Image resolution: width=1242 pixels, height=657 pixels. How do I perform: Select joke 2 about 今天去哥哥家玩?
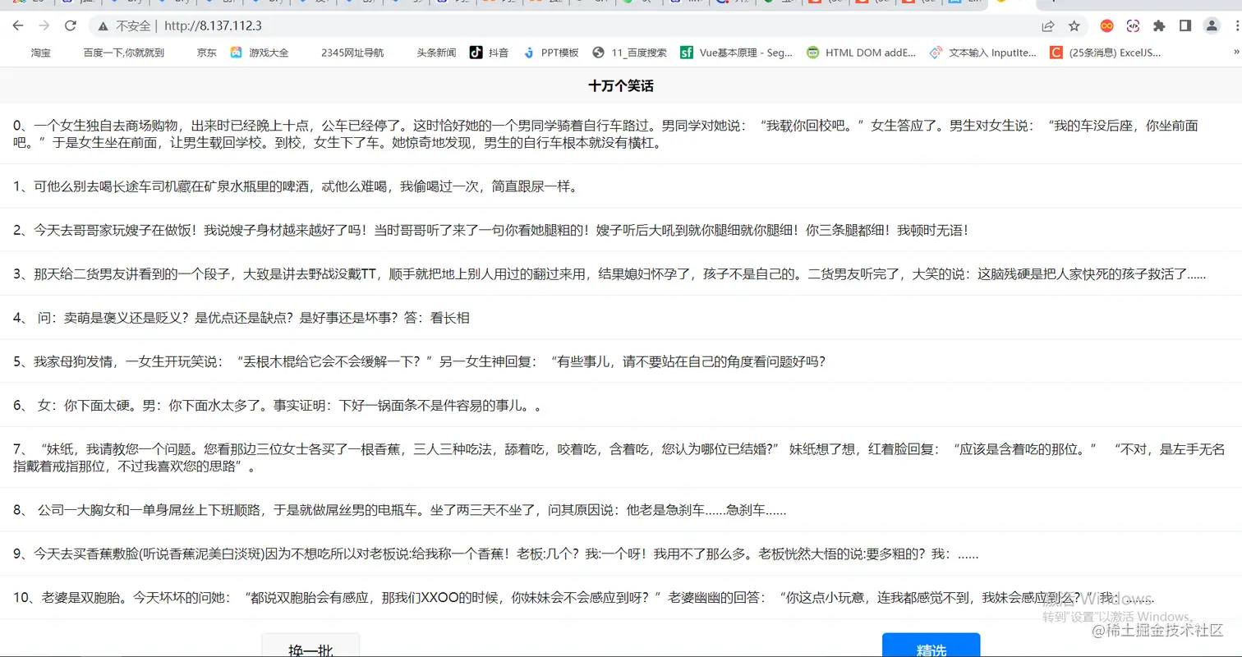point(621,230)
